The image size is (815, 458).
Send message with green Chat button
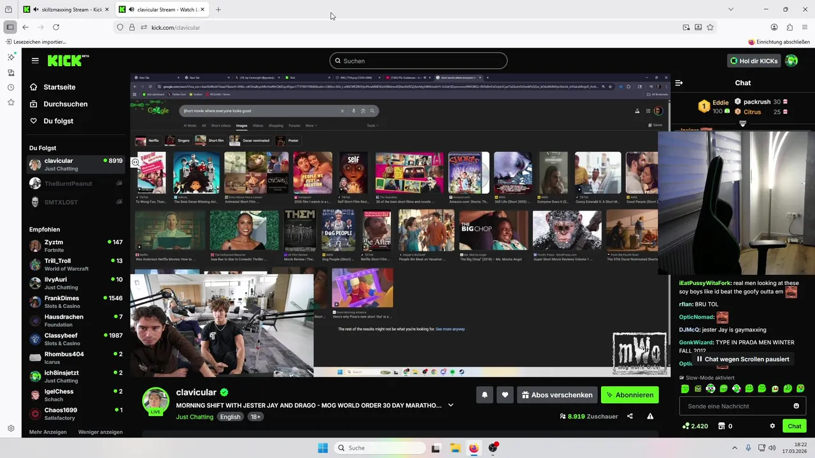click(x=795, y=426)
